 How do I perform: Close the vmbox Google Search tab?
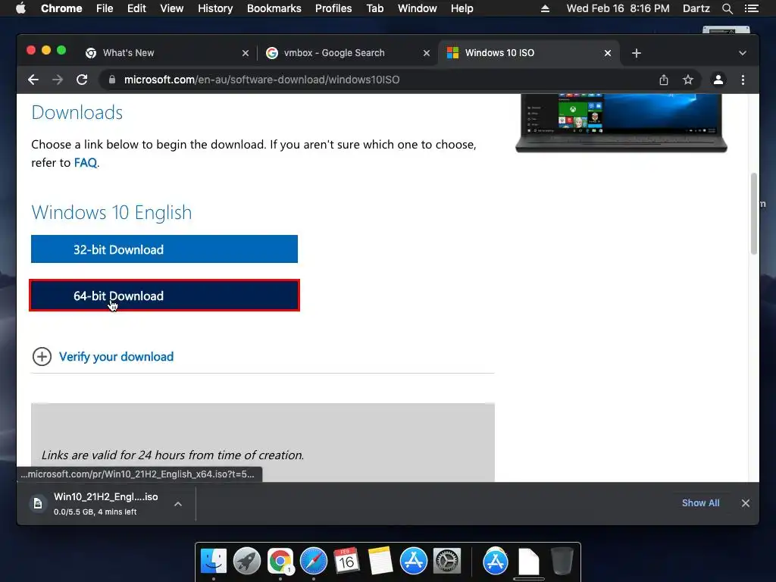coord(427,53)
